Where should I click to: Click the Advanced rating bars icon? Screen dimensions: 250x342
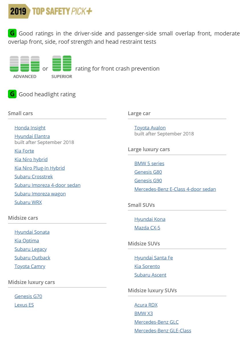(x=25, y=64)
